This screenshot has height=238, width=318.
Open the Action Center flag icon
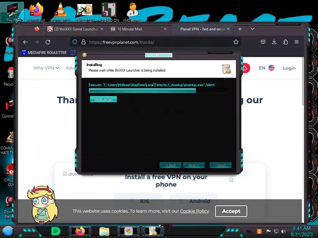268,231
